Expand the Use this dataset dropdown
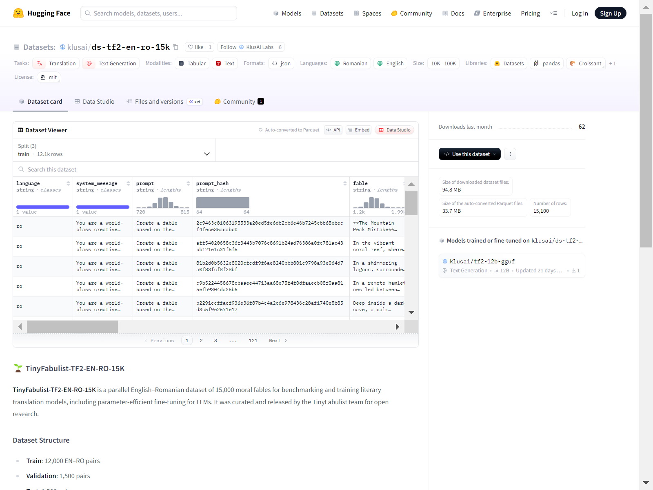Image resolution: width=653 pixels, height=490 pixels. click(x=470, y=154)
